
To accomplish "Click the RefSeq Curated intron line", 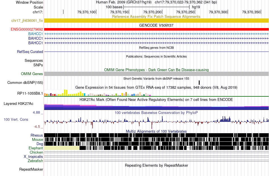I will (156, 52).
